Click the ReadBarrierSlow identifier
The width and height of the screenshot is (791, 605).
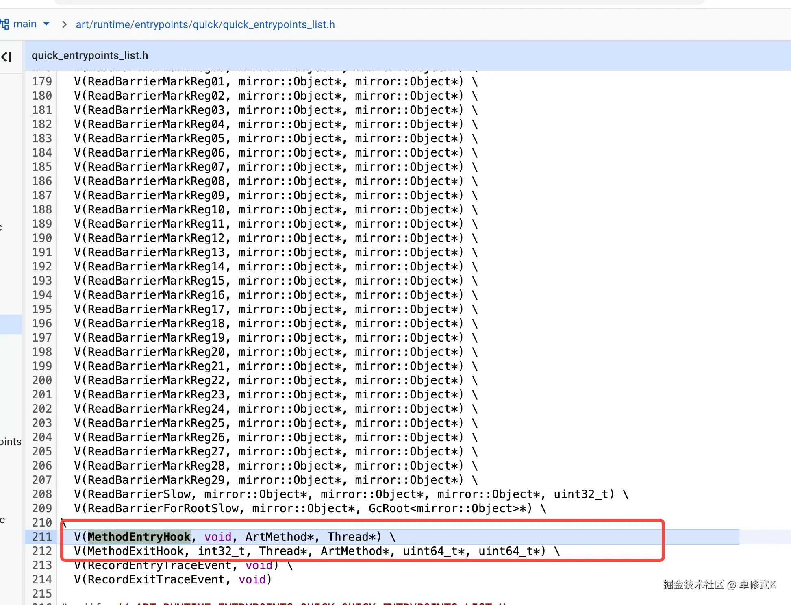pos(139,494)
